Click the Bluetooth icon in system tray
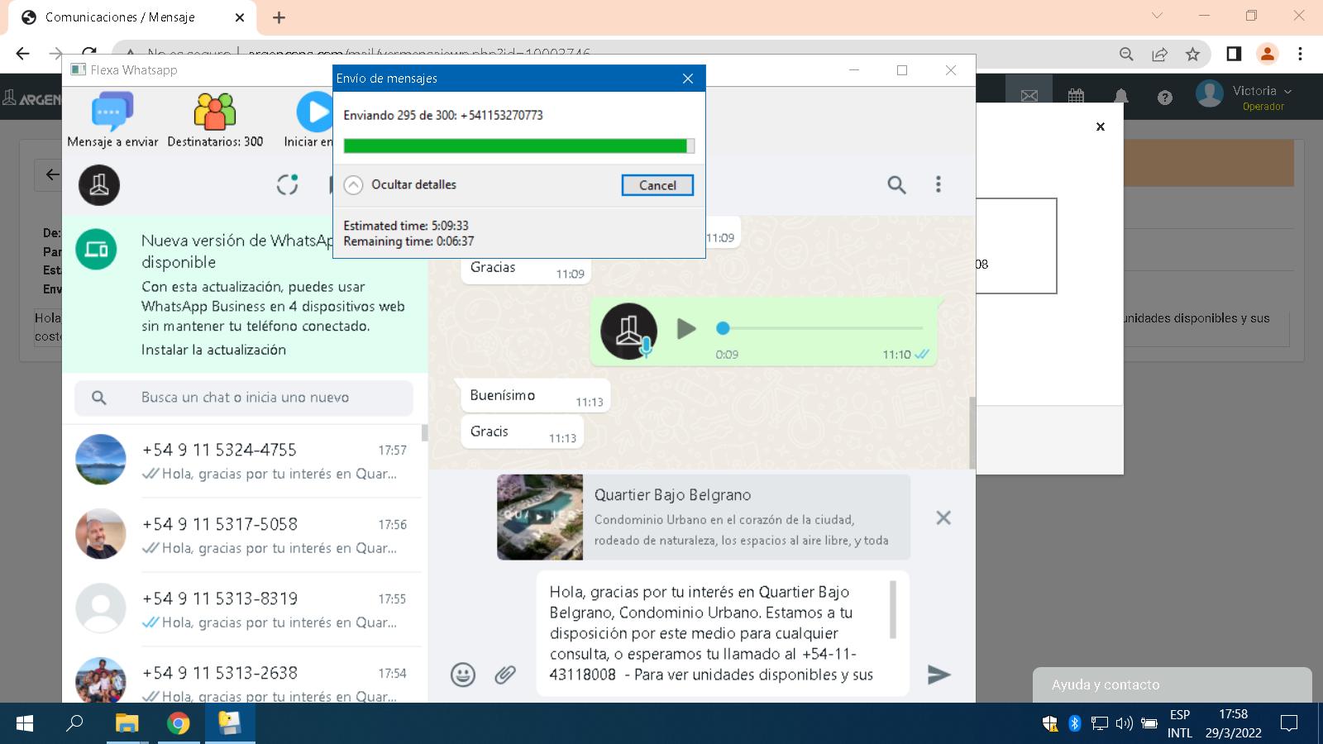The image size is (1323, 744). pos(1074,723)
